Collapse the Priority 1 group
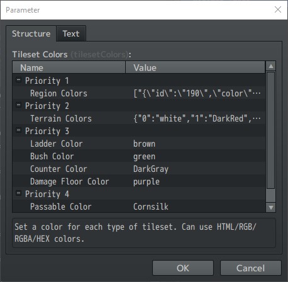 tap(18, 80)
